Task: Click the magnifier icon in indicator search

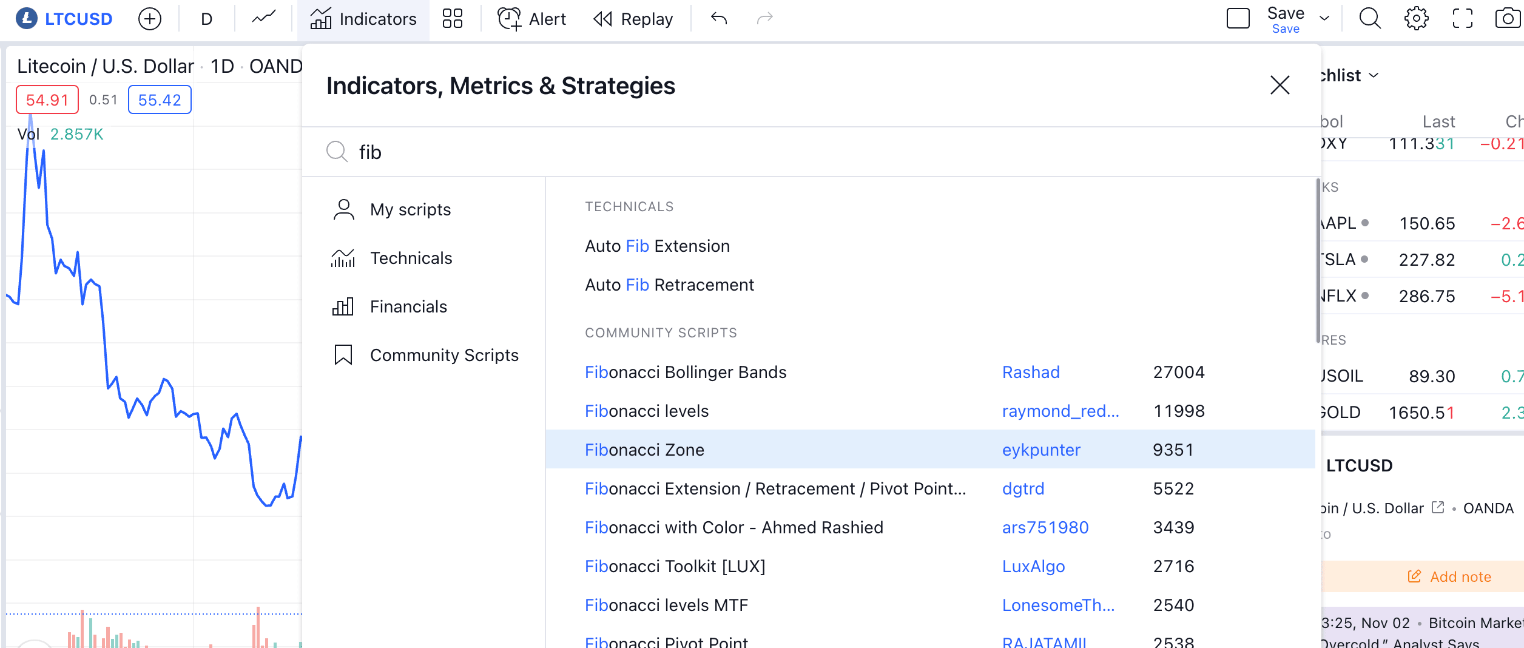Action: coord(337,152)
